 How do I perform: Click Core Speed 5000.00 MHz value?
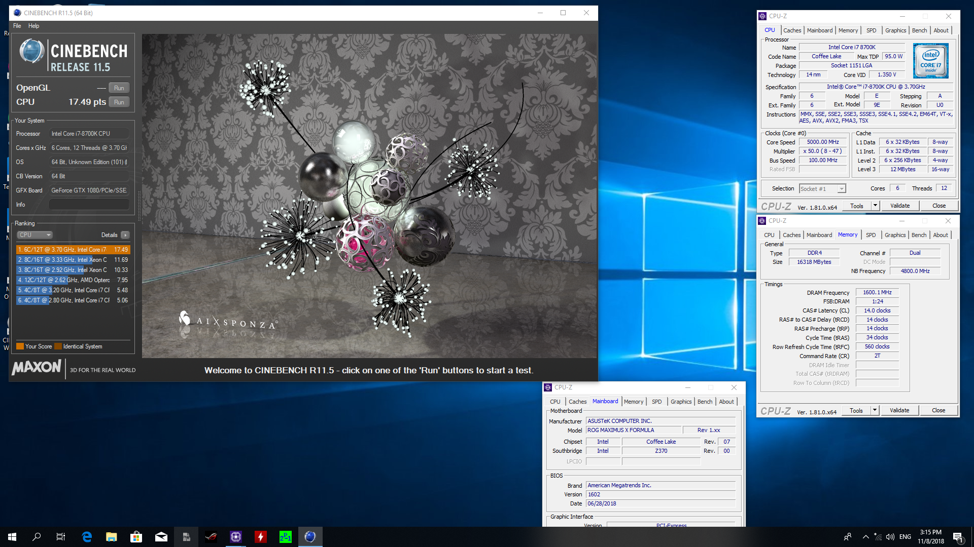point(823,142)
